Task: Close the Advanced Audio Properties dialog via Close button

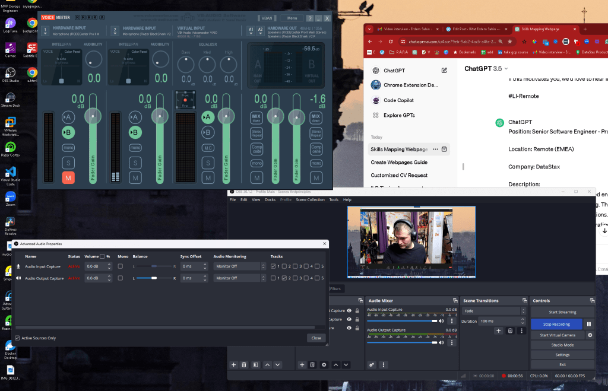Action: coord(316,338)
